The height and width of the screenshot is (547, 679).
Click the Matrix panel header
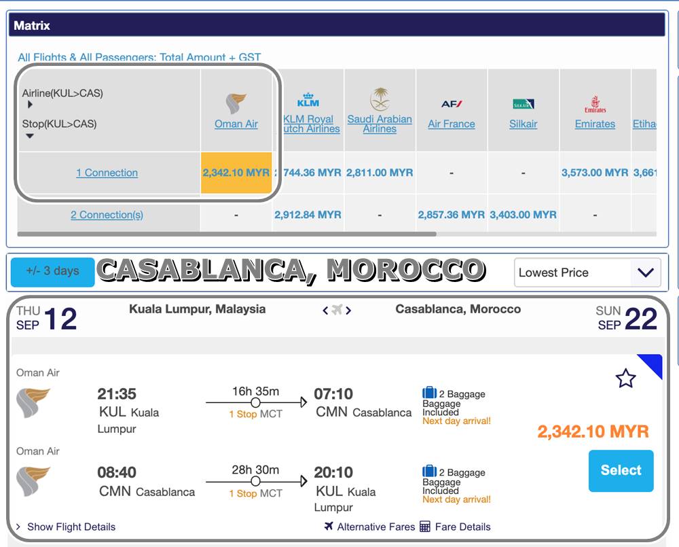[337, 24]
